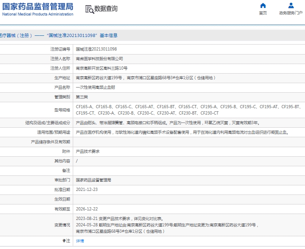This screenshot has width=305, height=249.
Task: Click the 批准日期 row label
Action: click(x=62, y=189)
